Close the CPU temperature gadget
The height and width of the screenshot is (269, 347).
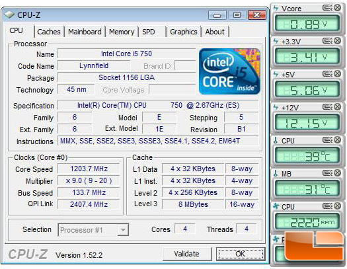point(337,140)
